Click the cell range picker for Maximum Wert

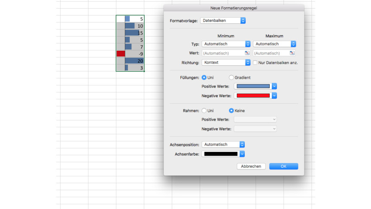292,53
